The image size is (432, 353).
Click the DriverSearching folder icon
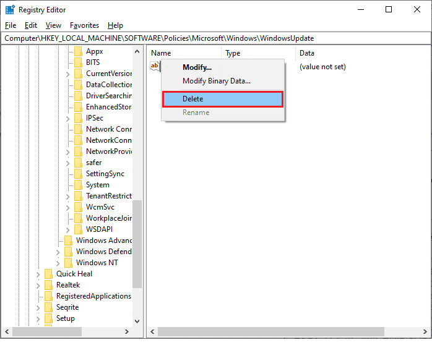point(78,96)
